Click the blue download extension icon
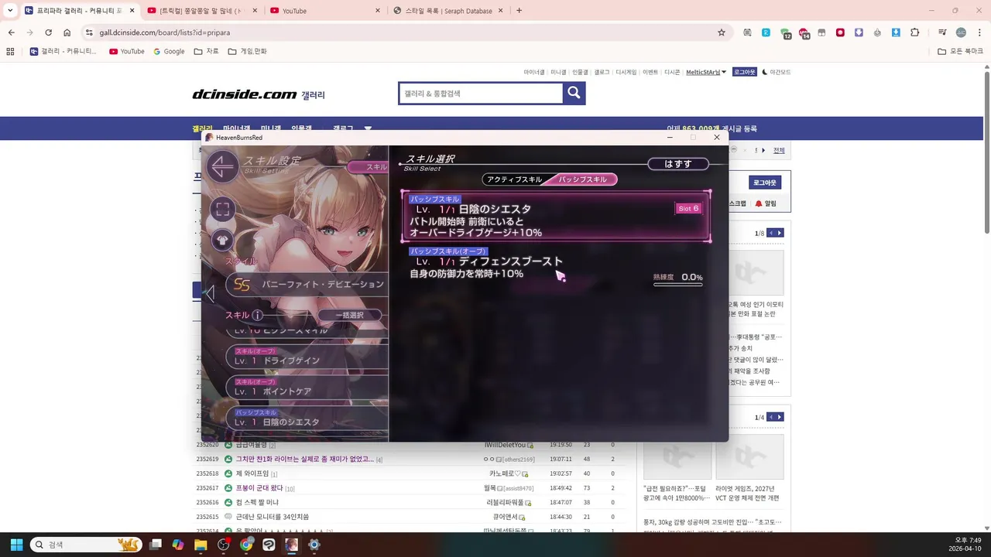Screen dimensions: 991x557 coord(896,32)
